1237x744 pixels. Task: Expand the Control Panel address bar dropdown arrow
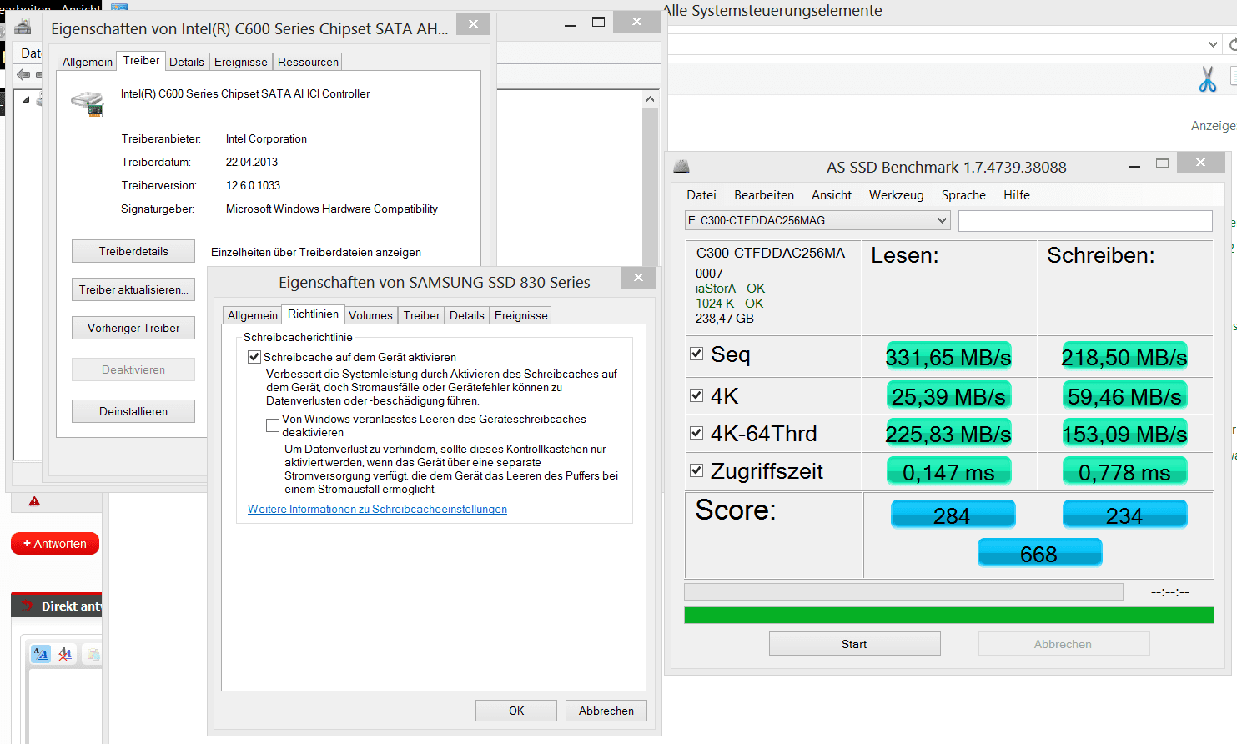(1213, 44)
